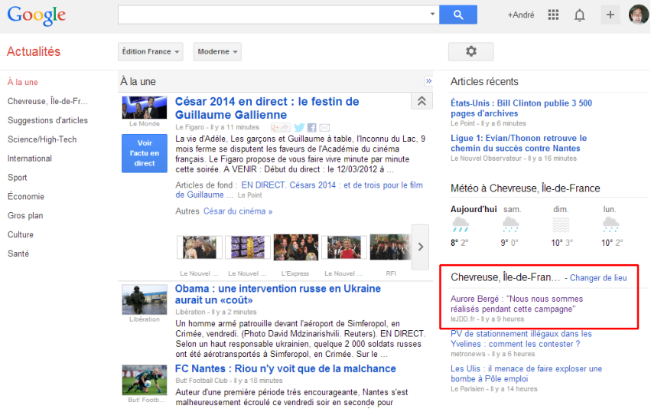Open the Google apps grid icon

click(x=553, y=15)
